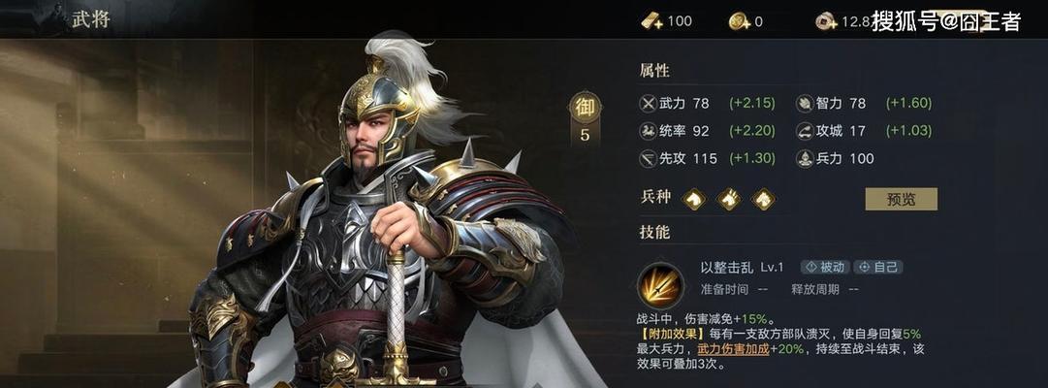This screenshot has width=1048, height=388.
Task: Tap the 统率 command attribute icon
Action: pos(648,131)
